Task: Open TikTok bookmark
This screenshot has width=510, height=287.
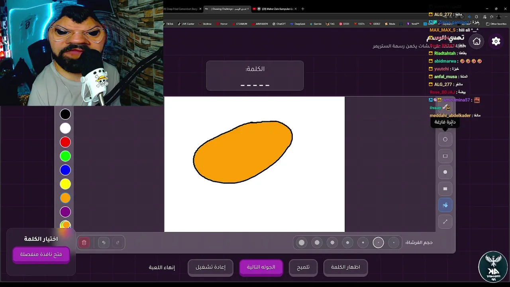Action: (168, 24)
